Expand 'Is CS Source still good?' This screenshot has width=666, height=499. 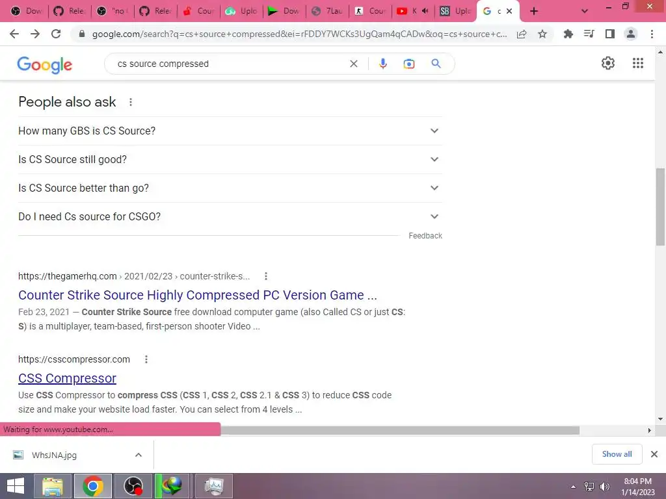pyautogui.click(x=230, y=160)
